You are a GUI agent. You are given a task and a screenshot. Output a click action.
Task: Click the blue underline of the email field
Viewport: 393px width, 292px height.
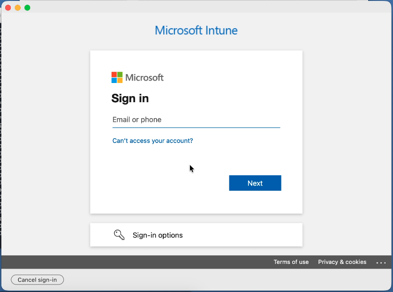[x=196, y=127]
